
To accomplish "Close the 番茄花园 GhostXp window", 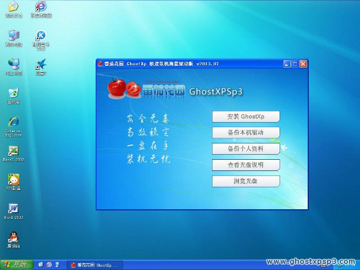I will click(x=303, y=64).
